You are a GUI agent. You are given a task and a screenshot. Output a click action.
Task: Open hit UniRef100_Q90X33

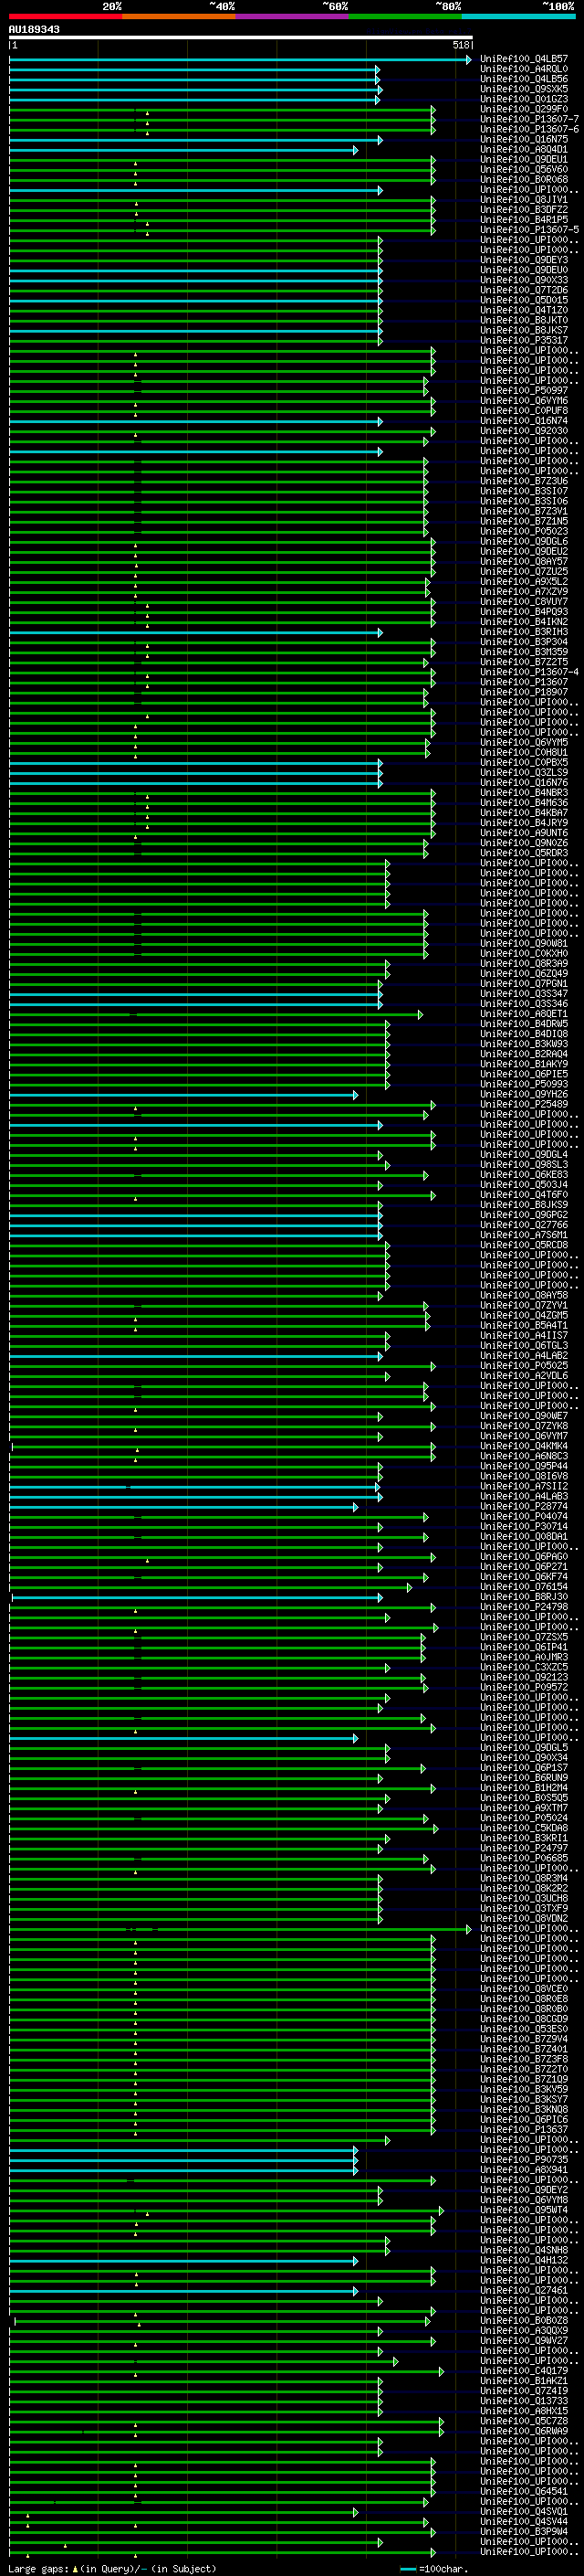click(524, 280)
